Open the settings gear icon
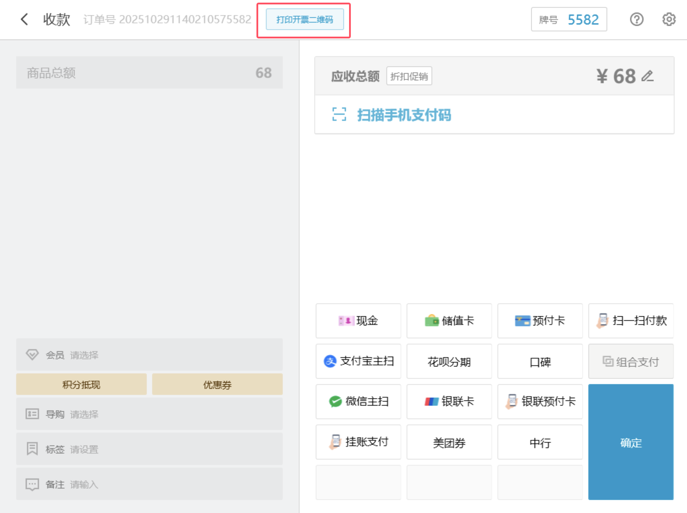 pyautogui.click(x=669, y=19)
